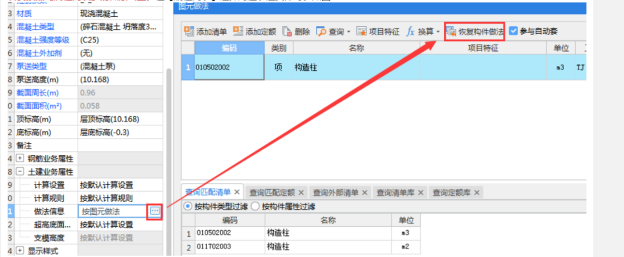The image size is (624, 257).
Task: Click 超高底面 tree row
Action: (x=52, y=225)
